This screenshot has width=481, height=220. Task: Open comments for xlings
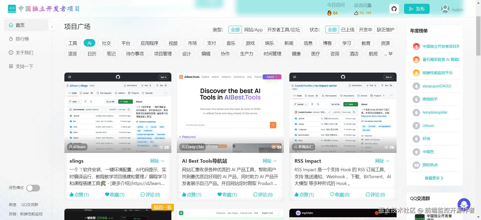coord(150,194)
